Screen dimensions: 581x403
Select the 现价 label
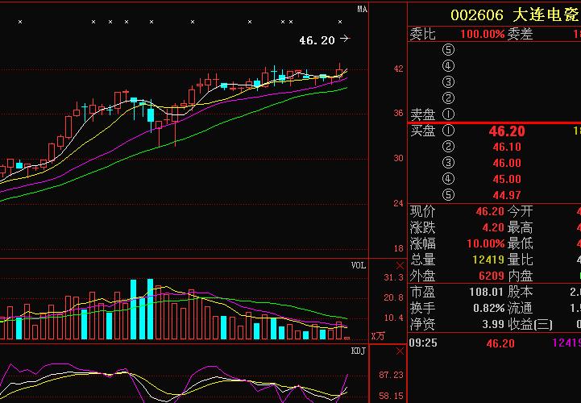[422, 212]
